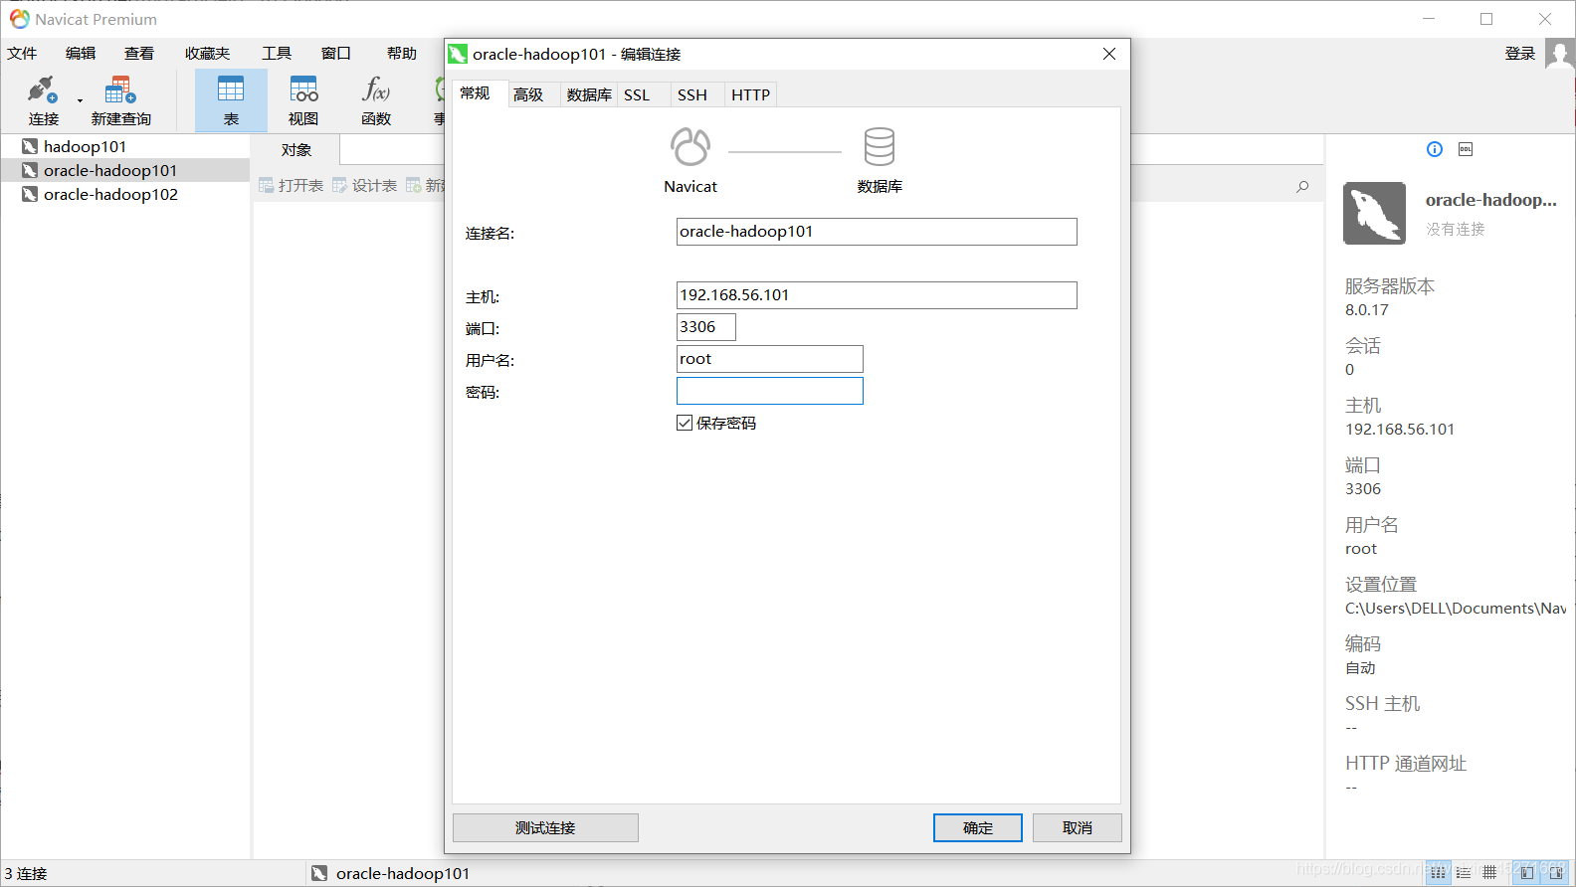Screen dimensions: 1576x887
Task: Click 192.168.56.101 in the info panel
Action: click(1400, 429)
